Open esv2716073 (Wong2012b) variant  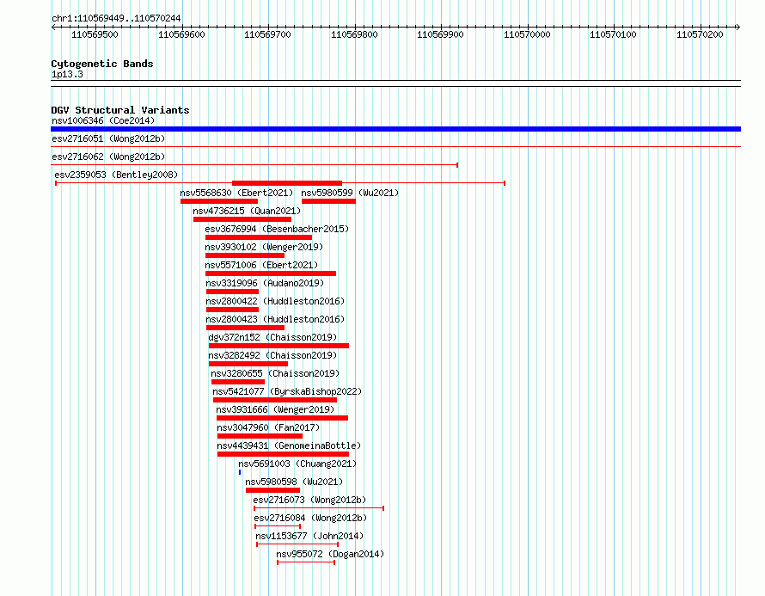click(309, 500)
